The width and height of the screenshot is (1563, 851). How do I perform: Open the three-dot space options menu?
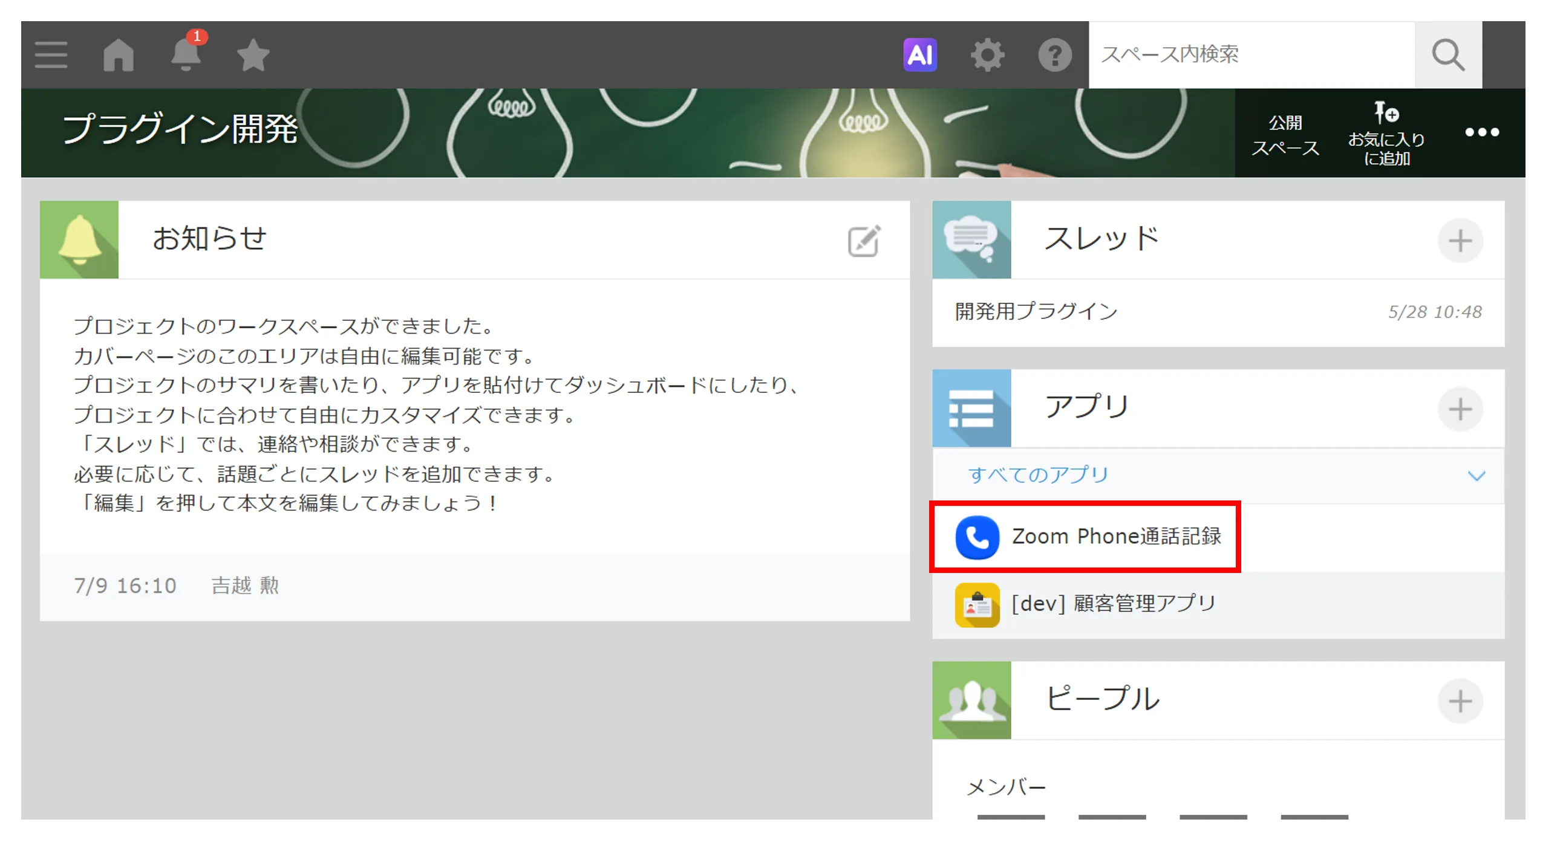1482,132
